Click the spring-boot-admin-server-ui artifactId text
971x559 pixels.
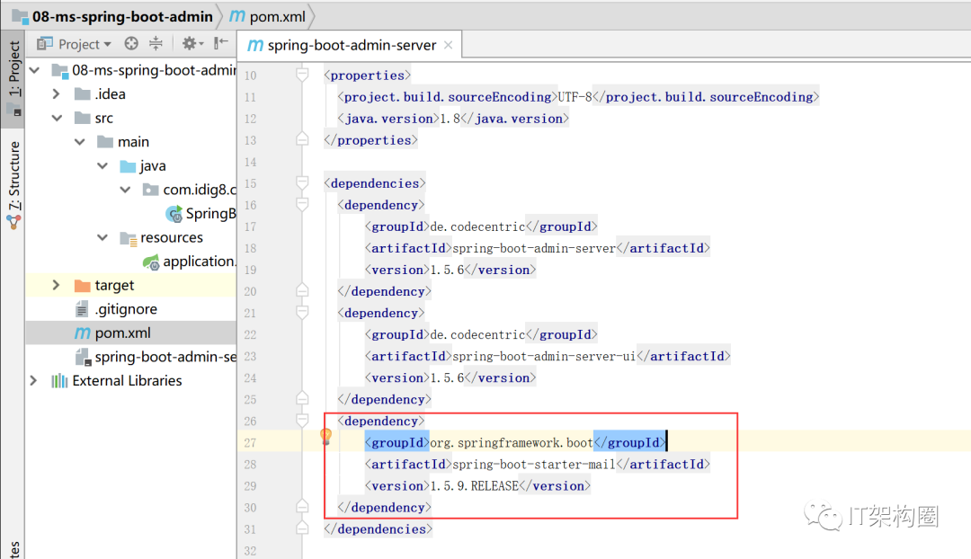(x=544, y=357)
